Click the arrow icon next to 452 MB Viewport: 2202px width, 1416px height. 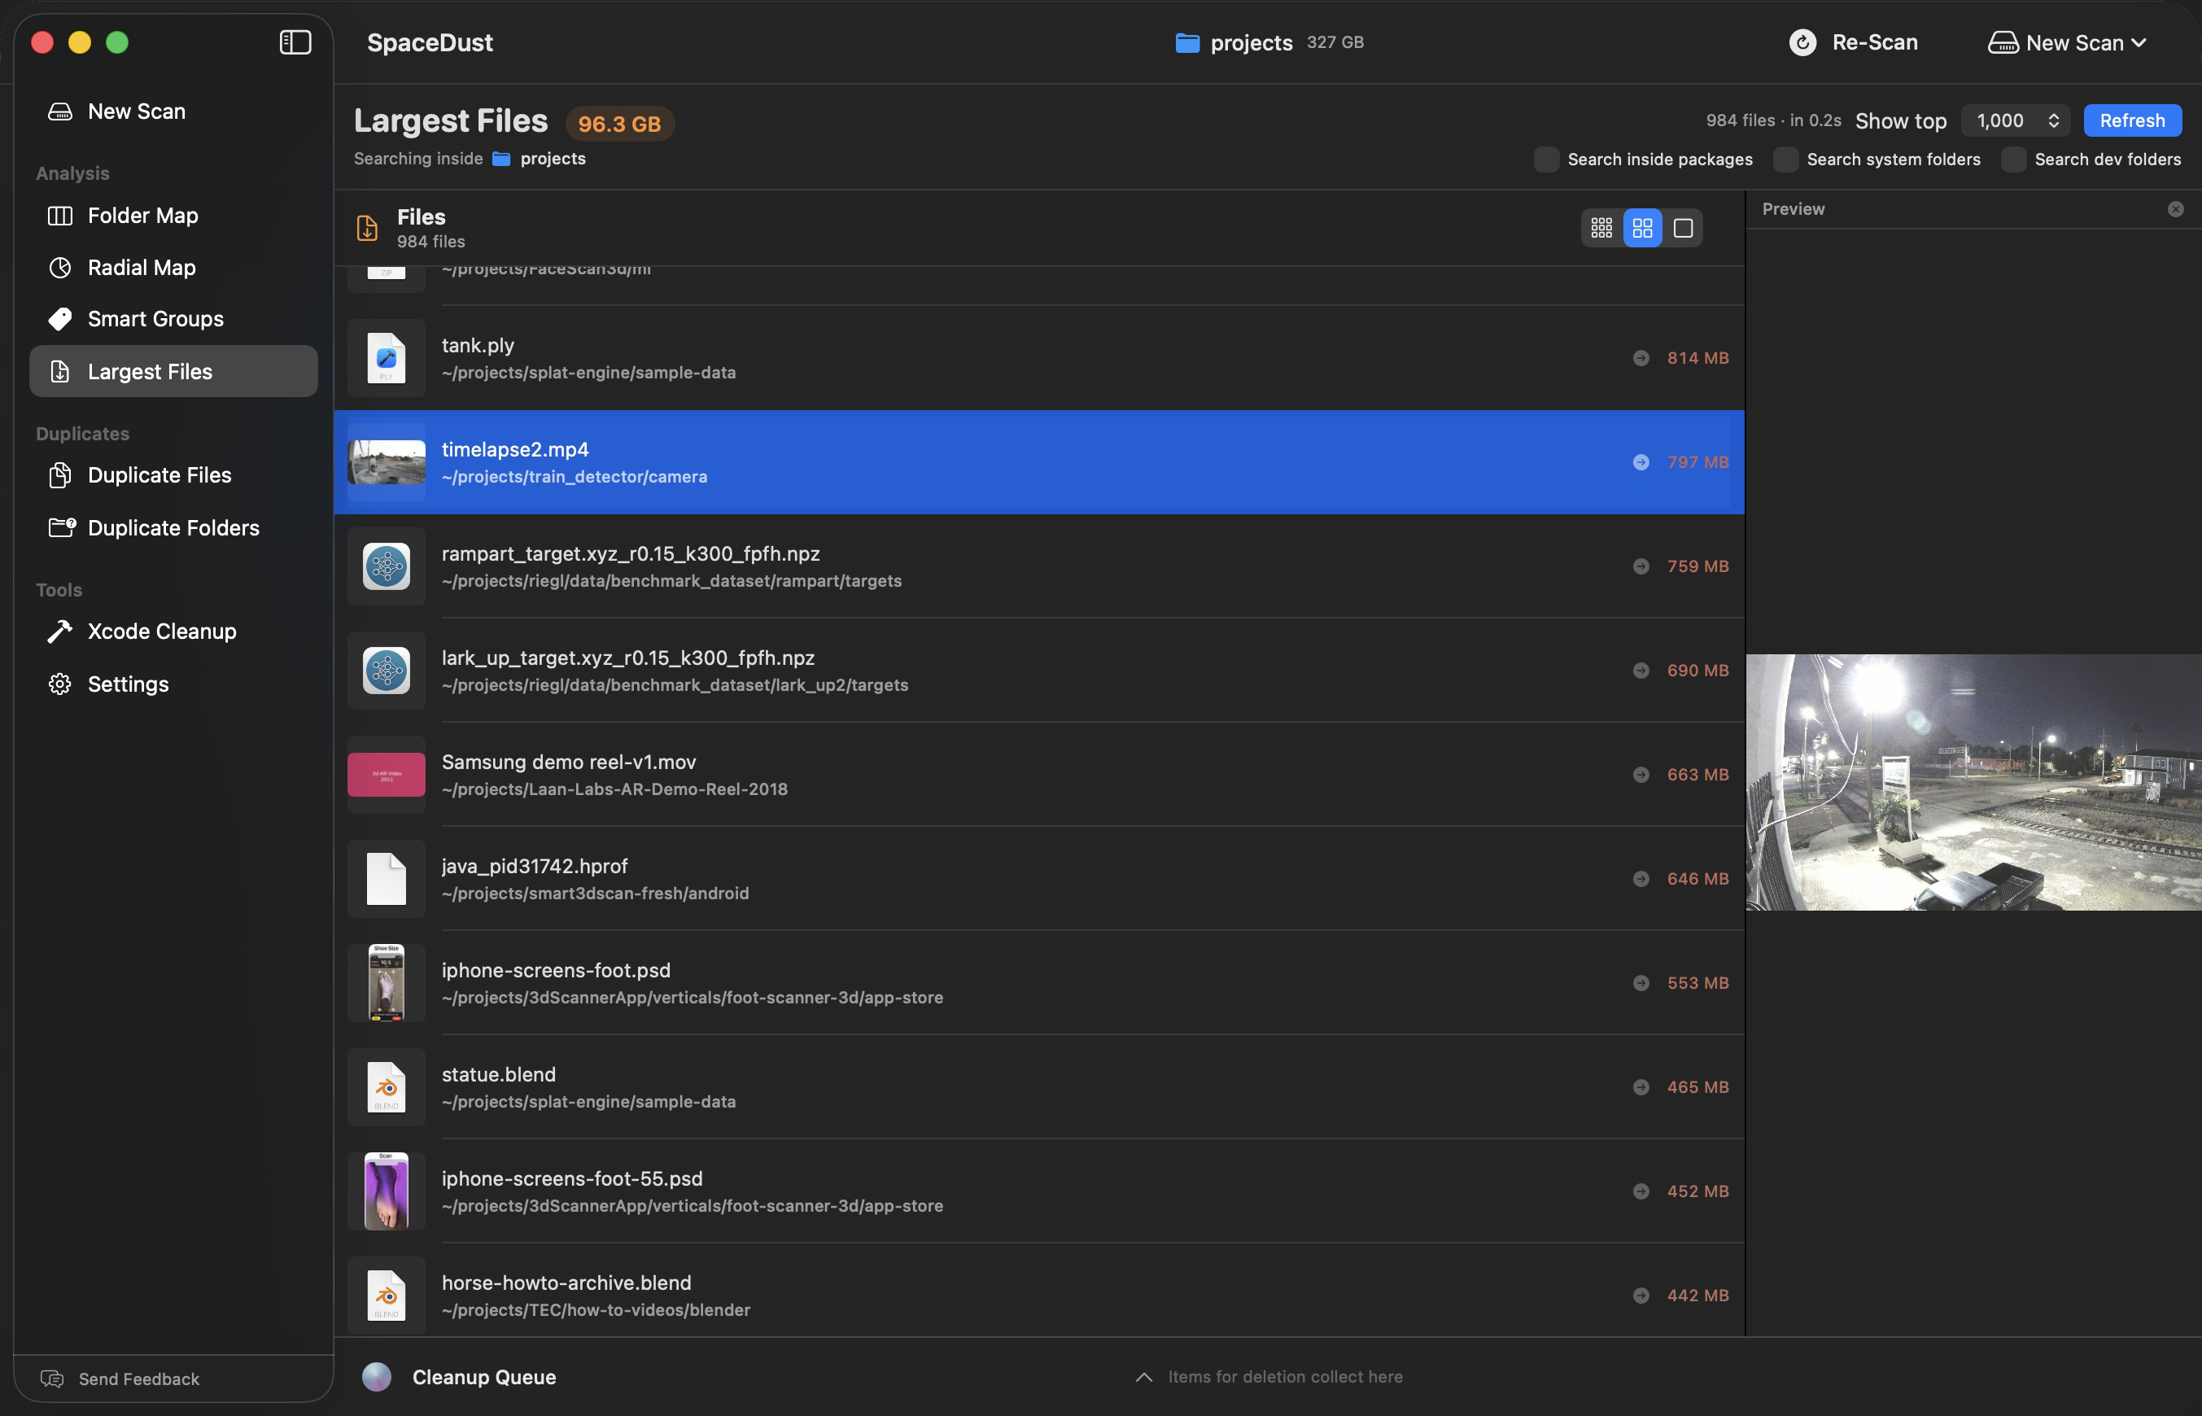tap(1641, 1191)
